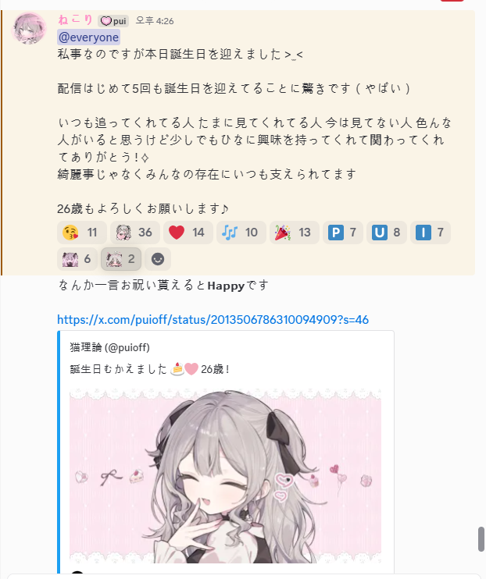
Task: Toggle the red heart reaction
Action: [188, 233]
